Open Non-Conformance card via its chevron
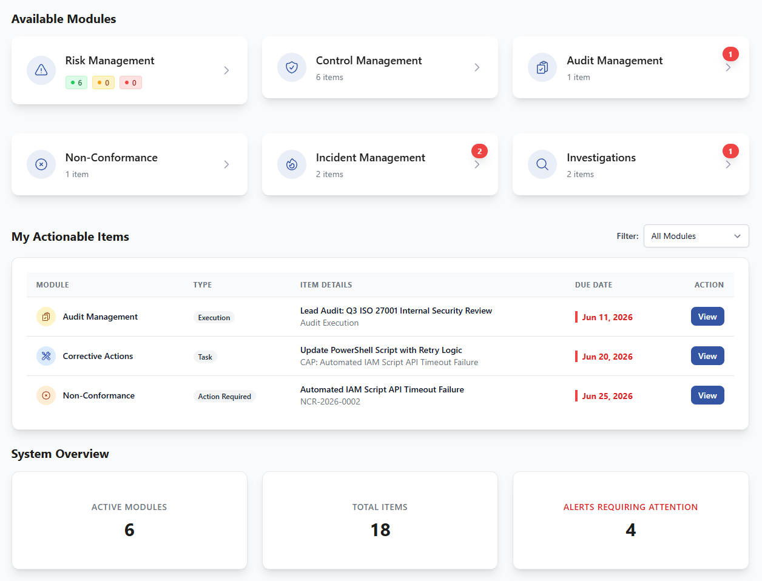Image resolution: width=762 pixels, height=581 pixels. pos(226,164)
